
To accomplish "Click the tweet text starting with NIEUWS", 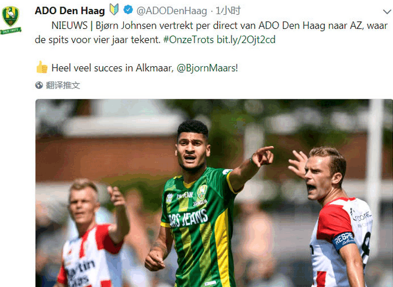I will tap(211, 33).
